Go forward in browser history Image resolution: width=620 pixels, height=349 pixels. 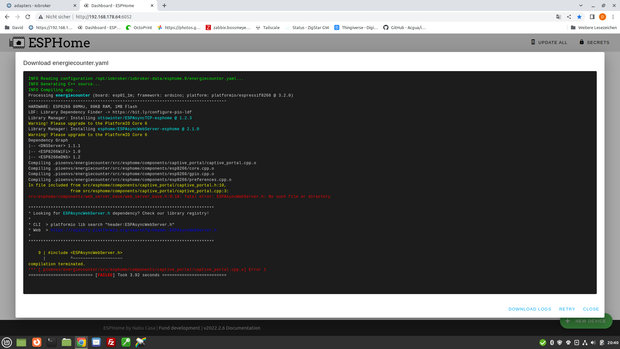[17, 17]
